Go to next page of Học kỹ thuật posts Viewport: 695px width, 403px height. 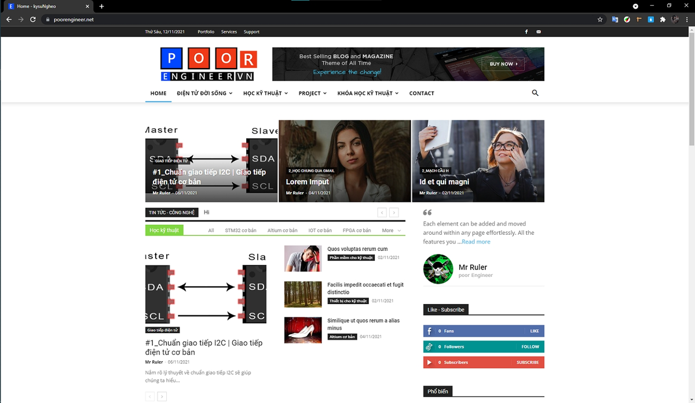pyautogui.click(x=162, y=397)
